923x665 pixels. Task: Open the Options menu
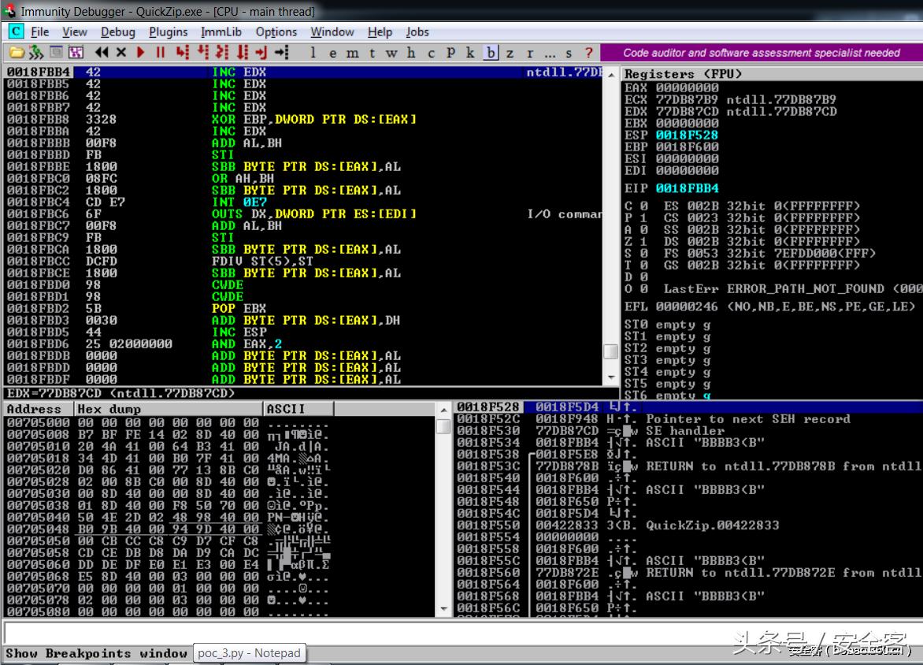tap(276, 32)
